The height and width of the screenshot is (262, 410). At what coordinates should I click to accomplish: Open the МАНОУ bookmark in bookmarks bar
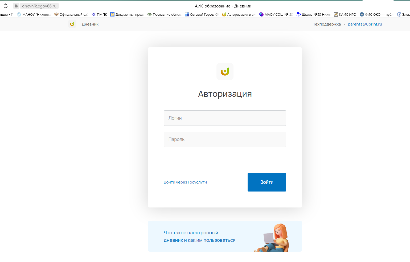[34, 14]
